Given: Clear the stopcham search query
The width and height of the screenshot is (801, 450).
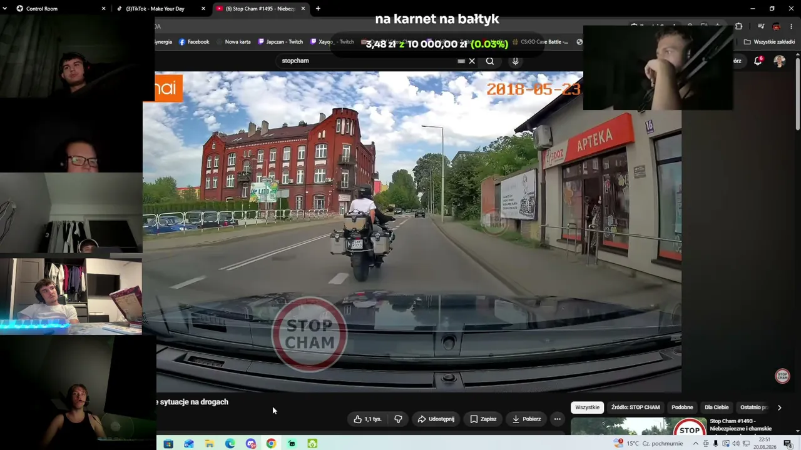Looking at the screenshot, I should click(472, 61).
